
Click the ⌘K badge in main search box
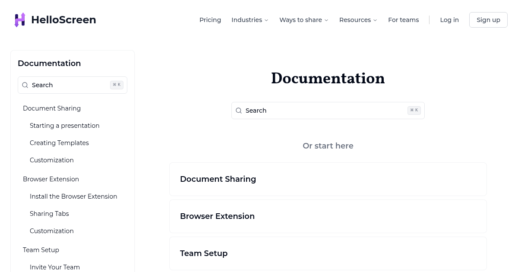[414, 111]
